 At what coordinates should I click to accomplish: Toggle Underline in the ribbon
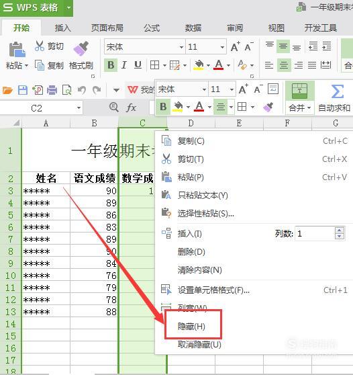138,65
